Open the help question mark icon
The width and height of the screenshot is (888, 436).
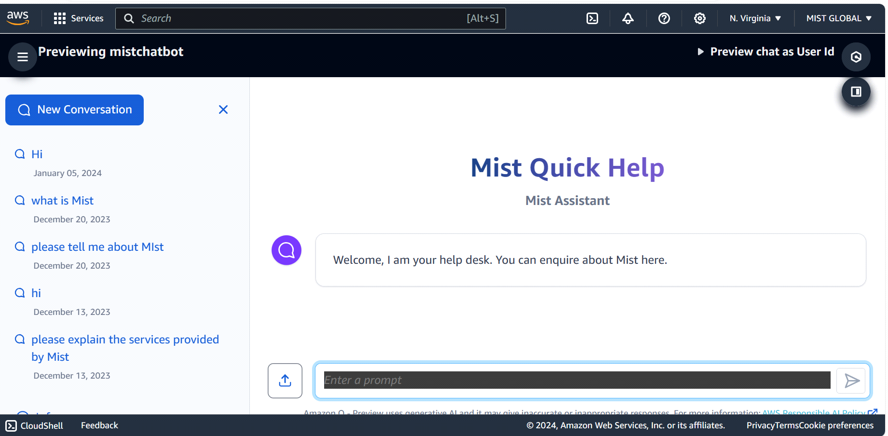664,18
